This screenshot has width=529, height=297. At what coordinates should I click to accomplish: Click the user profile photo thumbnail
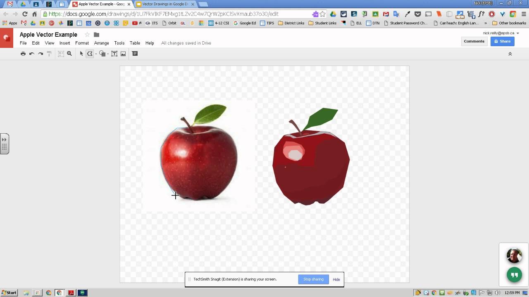pyautogui.click(x=514, y=255)
